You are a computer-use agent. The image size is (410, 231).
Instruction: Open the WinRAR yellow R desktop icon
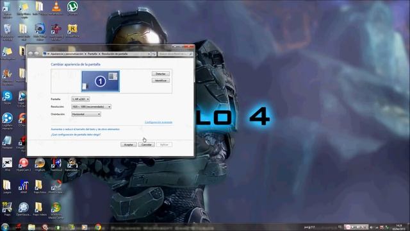72,29
